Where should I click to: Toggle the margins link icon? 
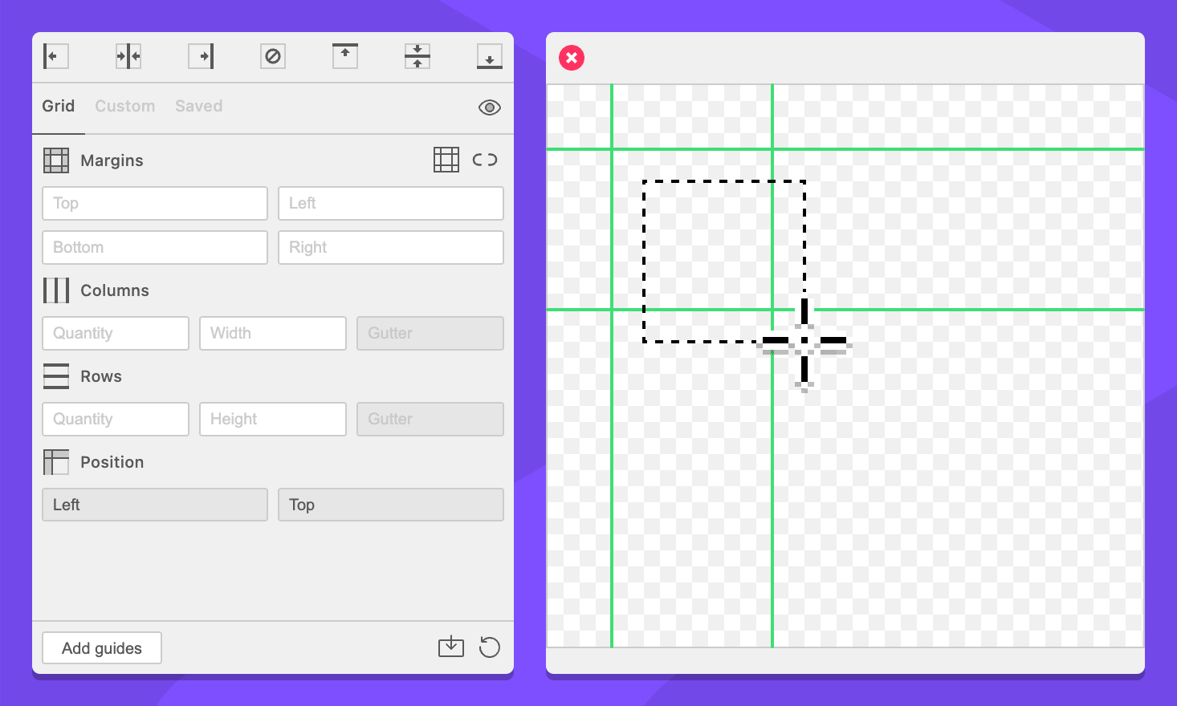click(x=485, y=160)
